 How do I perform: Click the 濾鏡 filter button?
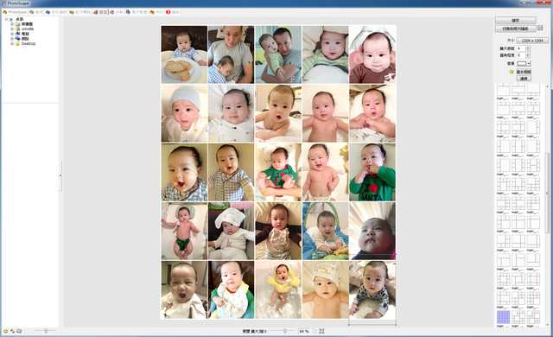[x=524, y=79]
